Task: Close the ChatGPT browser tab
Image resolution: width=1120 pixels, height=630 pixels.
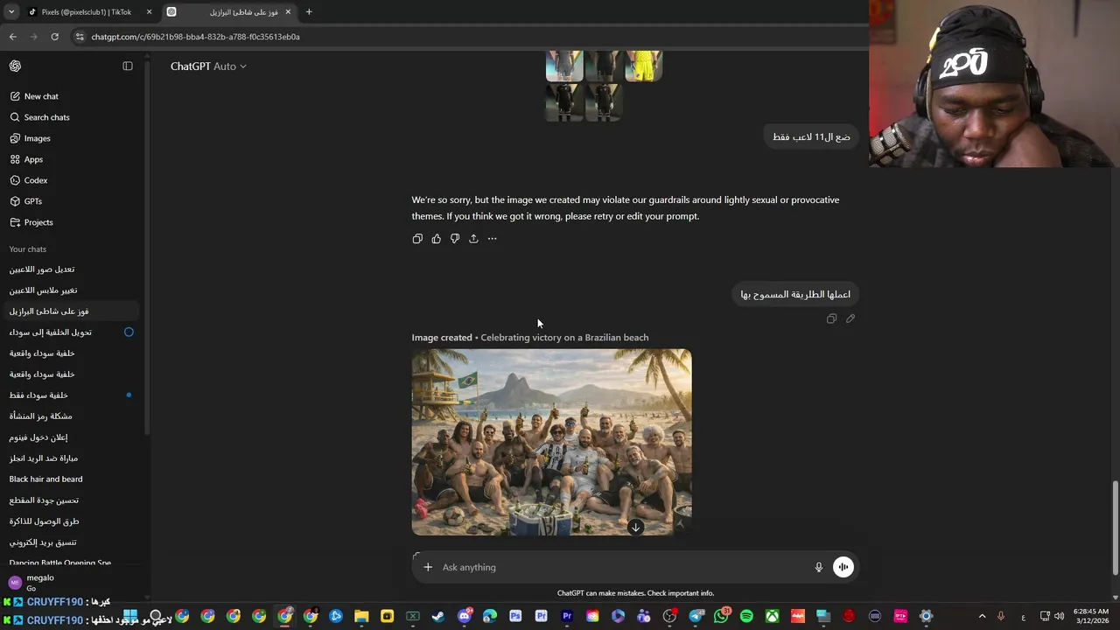Action: 288,12
